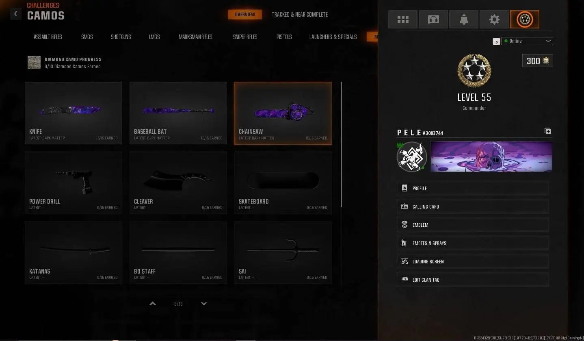Image resolution: width=584 pixels, height=341 pixels.
Task: Select the Sniper Rifles category tab
Action: point(245,37)
